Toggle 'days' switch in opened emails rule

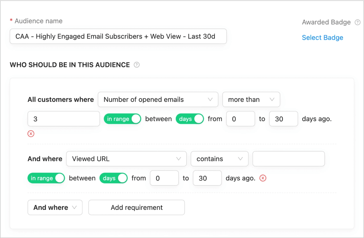click(x=190, y=119)
